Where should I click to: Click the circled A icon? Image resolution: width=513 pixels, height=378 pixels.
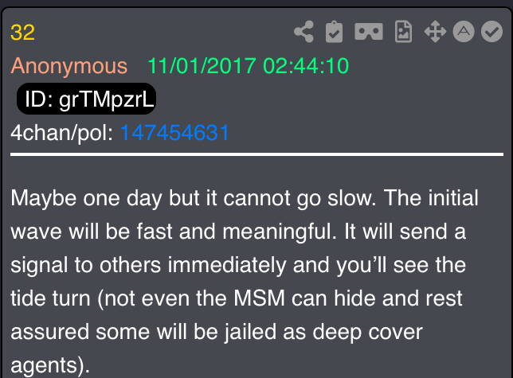point(464,32)
